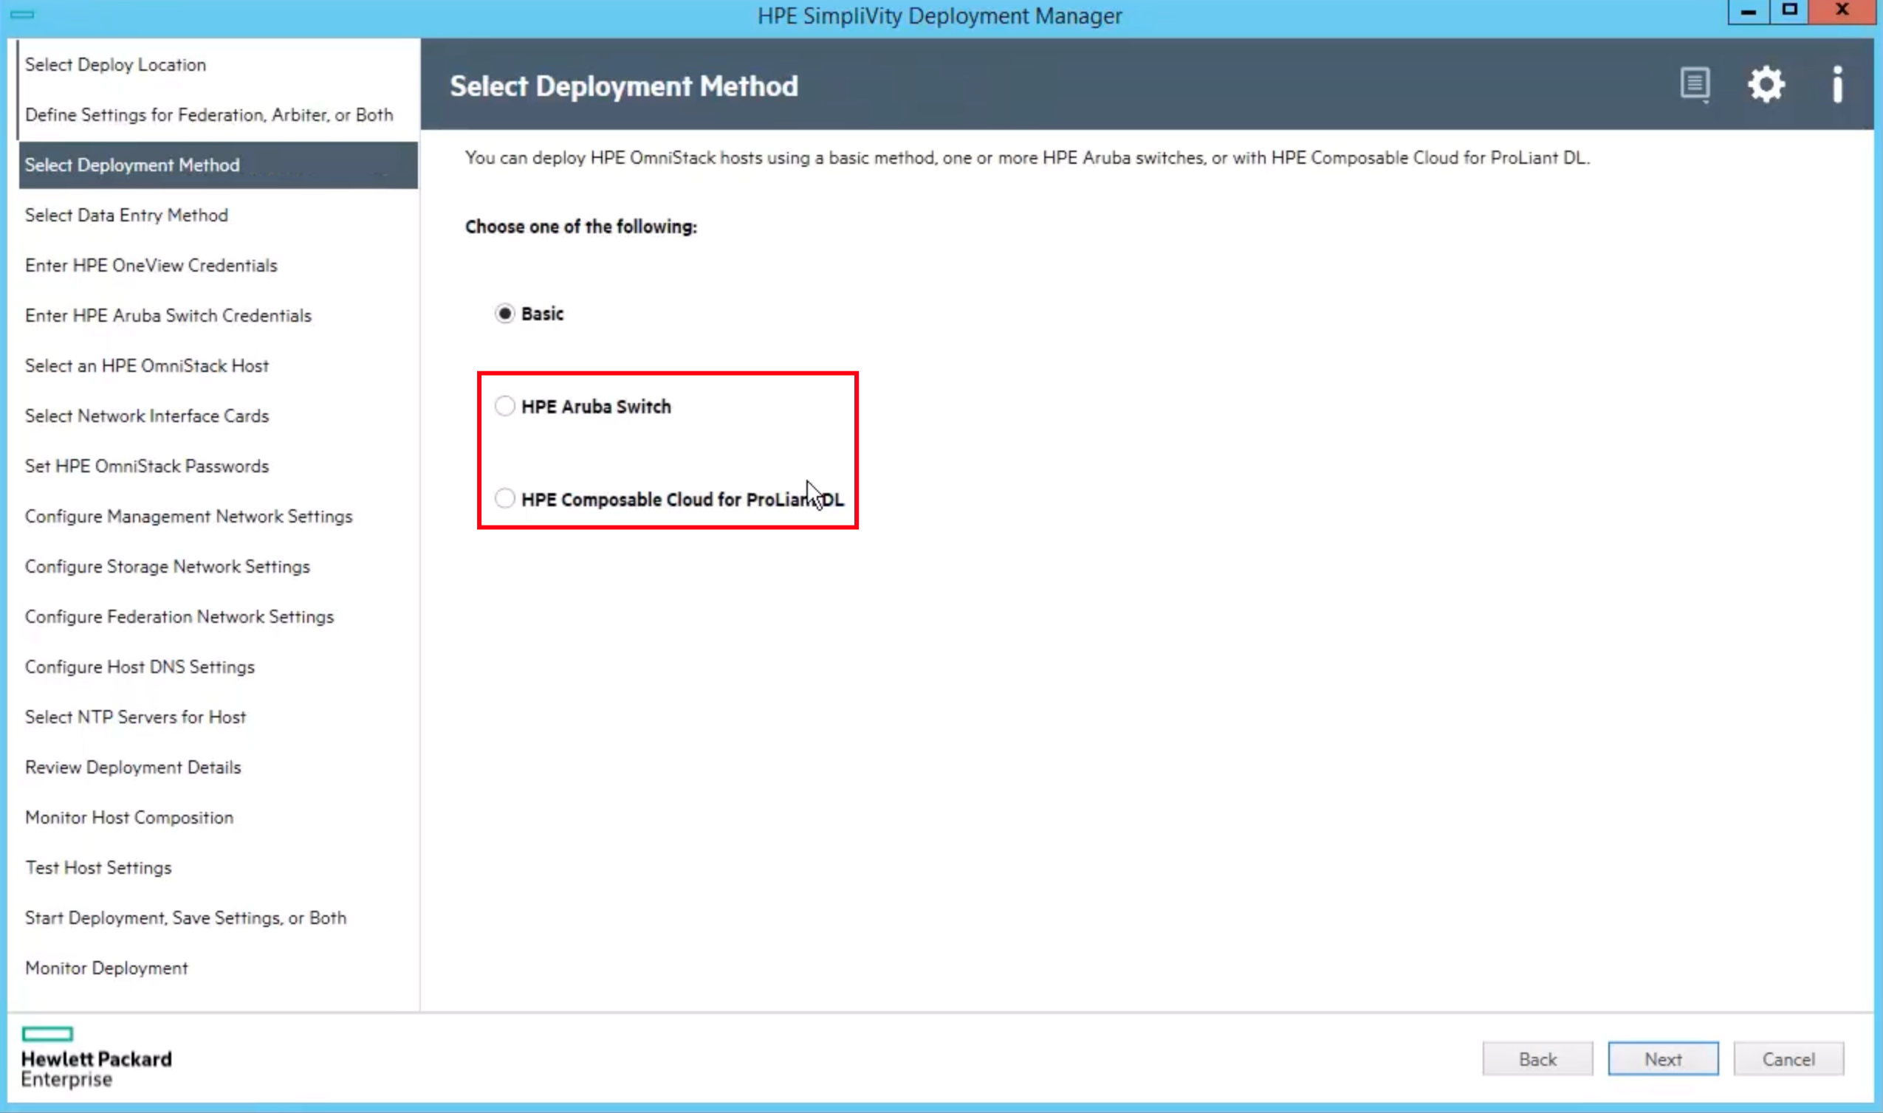The image size is (1883, 1113).
Task: Maximize the Deployment Manager window
Action: click(x=1790, y=12)
